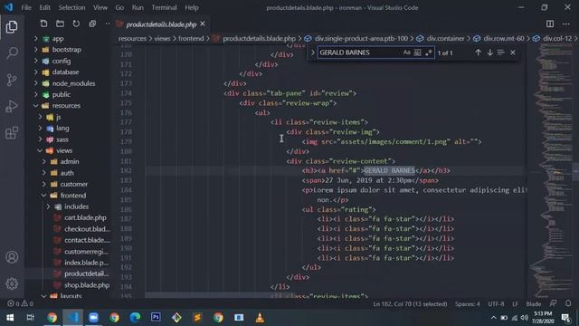Open the Search view in activity bar
This screenshot has height=326, width=579.
[x=12, y=53]
